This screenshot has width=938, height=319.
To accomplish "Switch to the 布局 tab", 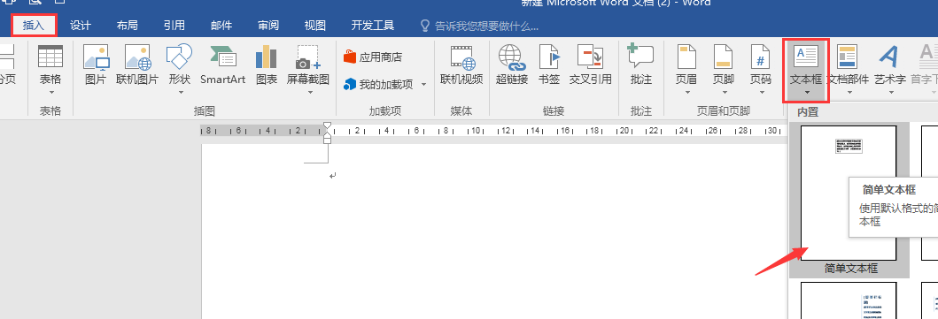I will point(127,25).
